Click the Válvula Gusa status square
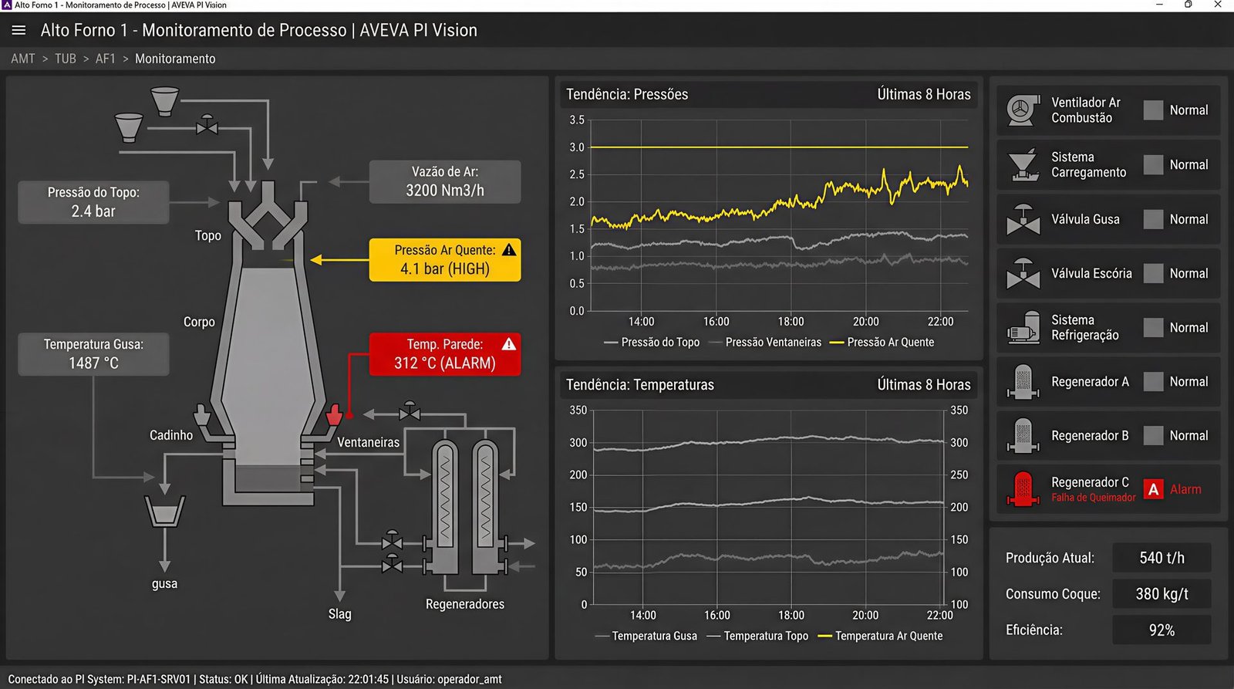The width and height of the screenshot is (1234, 689). (1153, 219)
